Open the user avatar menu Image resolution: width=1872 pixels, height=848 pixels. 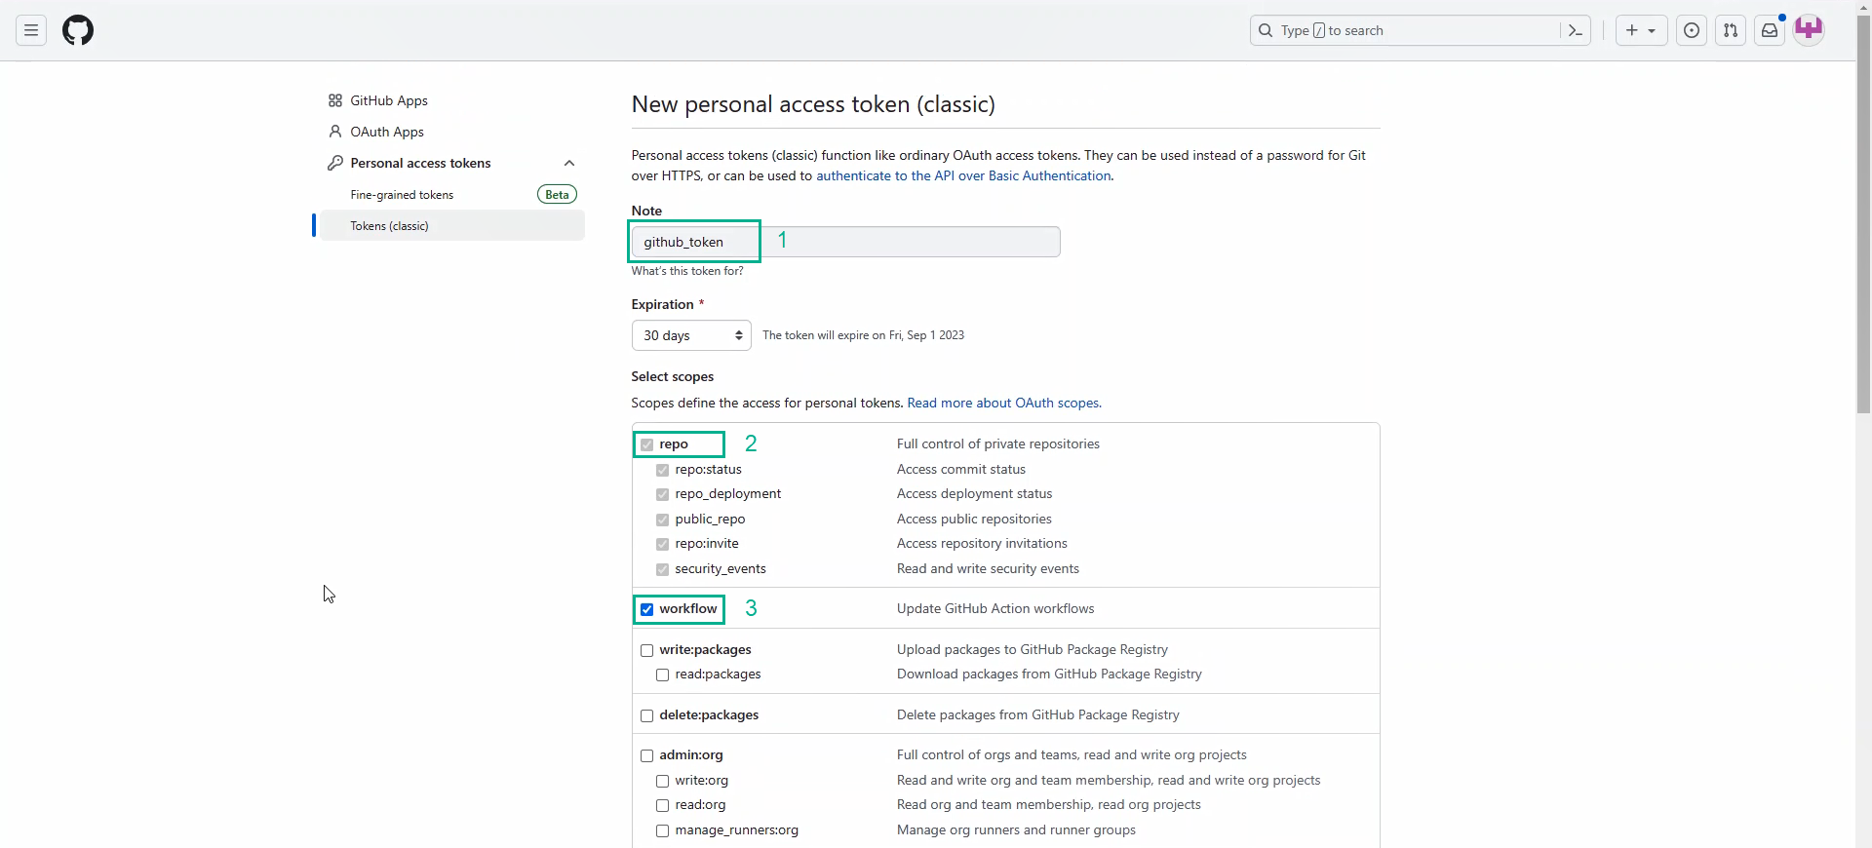click(x=1809, y=29)
